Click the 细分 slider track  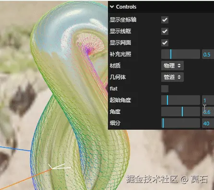(180, 123)
